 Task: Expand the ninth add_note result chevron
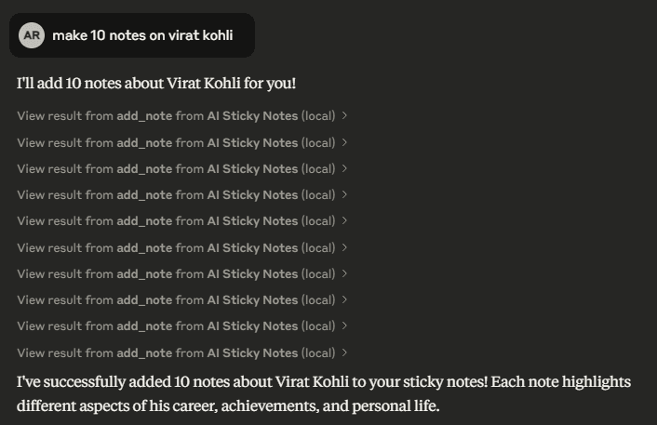(344, 325)
